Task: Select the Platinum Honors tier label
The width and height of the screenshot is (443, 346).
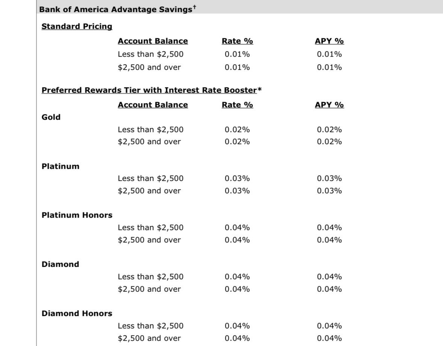Action: 77,215
